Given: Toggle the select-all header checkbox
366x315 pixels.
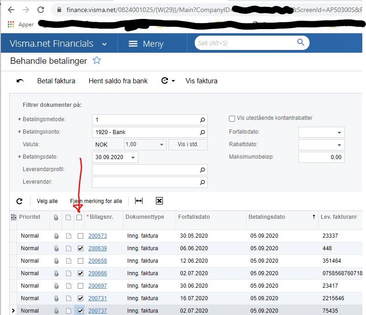Looking at the screenshot, I should 79,217.
